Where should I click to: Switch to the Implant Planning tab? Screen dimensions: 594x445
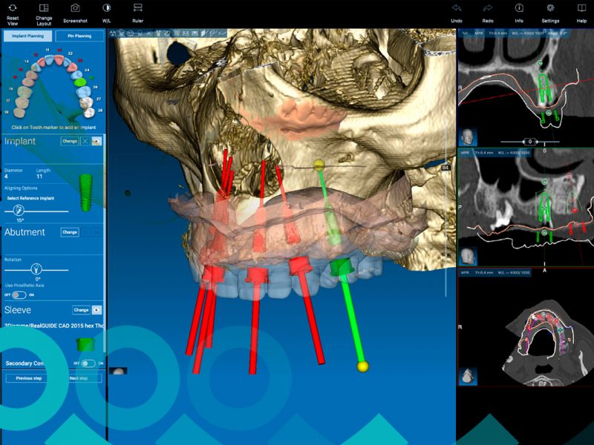point(27,36)
